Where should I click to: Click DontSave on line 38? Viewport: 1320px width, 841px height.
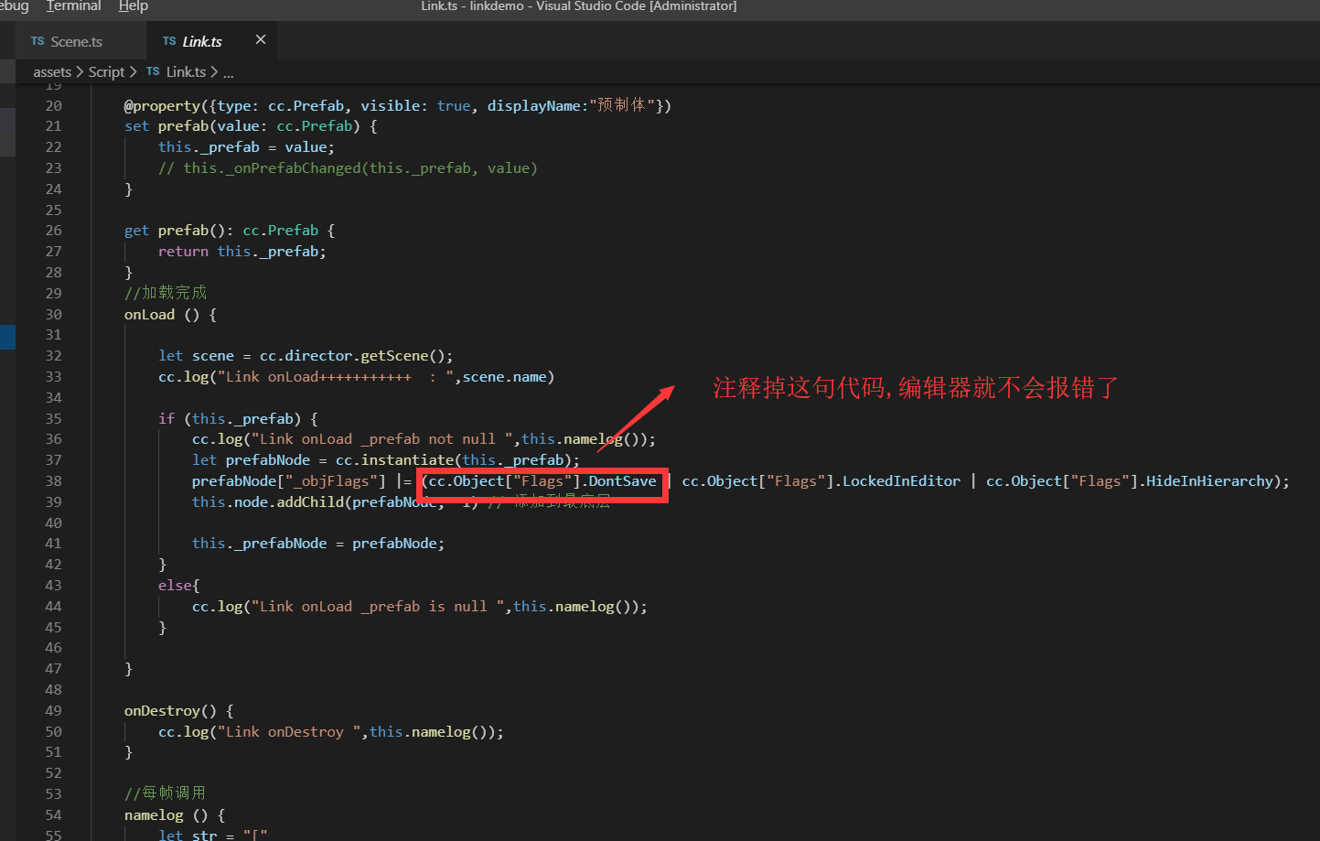coord(622,481)
